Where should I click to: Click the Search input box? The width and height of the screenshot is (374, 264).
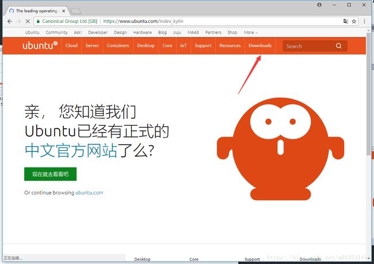point(315,46)
